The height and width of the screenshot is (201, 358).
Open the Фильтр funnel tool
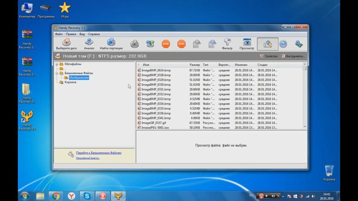pyautogui.click(x=227, y=44)
